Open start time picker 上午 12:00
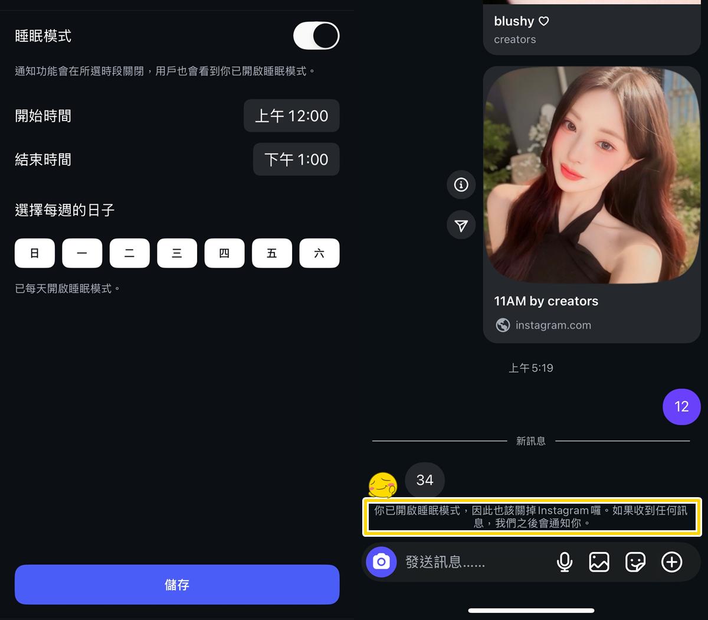The image size is (708, 620). [291, 116]
